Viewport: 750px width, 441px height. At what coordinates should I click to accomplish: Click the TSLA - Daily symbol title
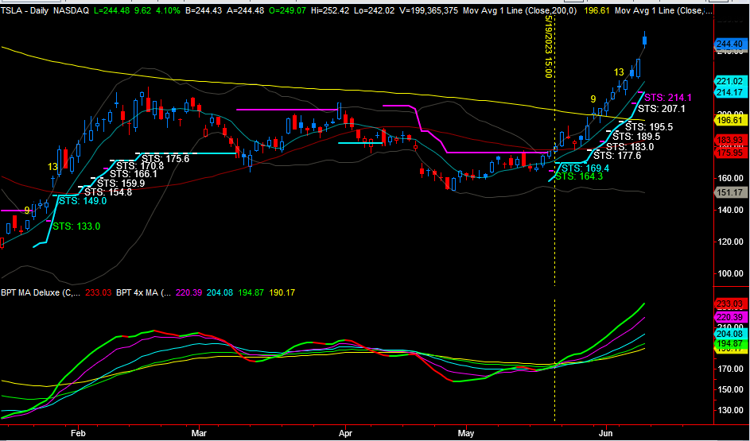[x=25, y=10]
